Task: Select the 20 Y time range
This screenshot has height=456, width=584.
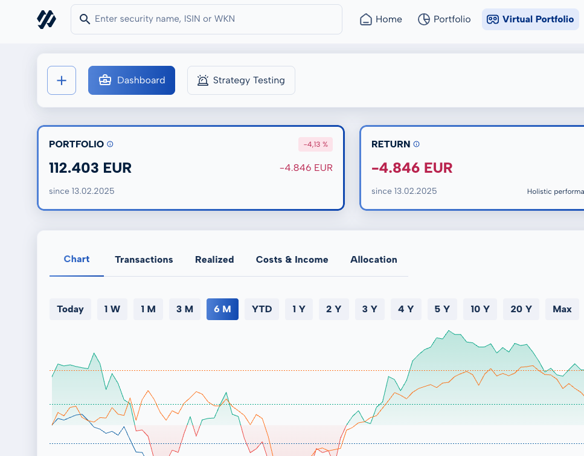Action: click(521, 309)
